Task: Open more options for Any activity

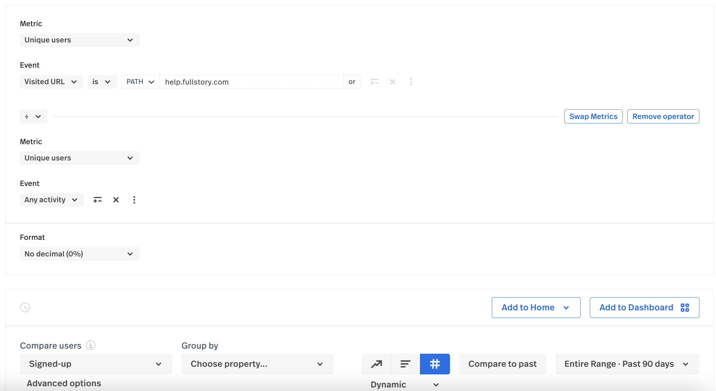Action: click(134, 200)
